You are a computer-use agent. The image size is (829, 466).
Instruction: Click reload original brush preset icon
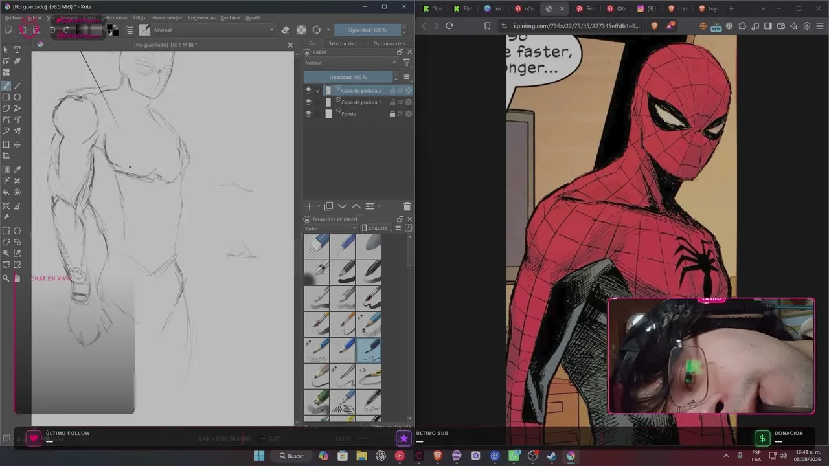coord(316,30)
